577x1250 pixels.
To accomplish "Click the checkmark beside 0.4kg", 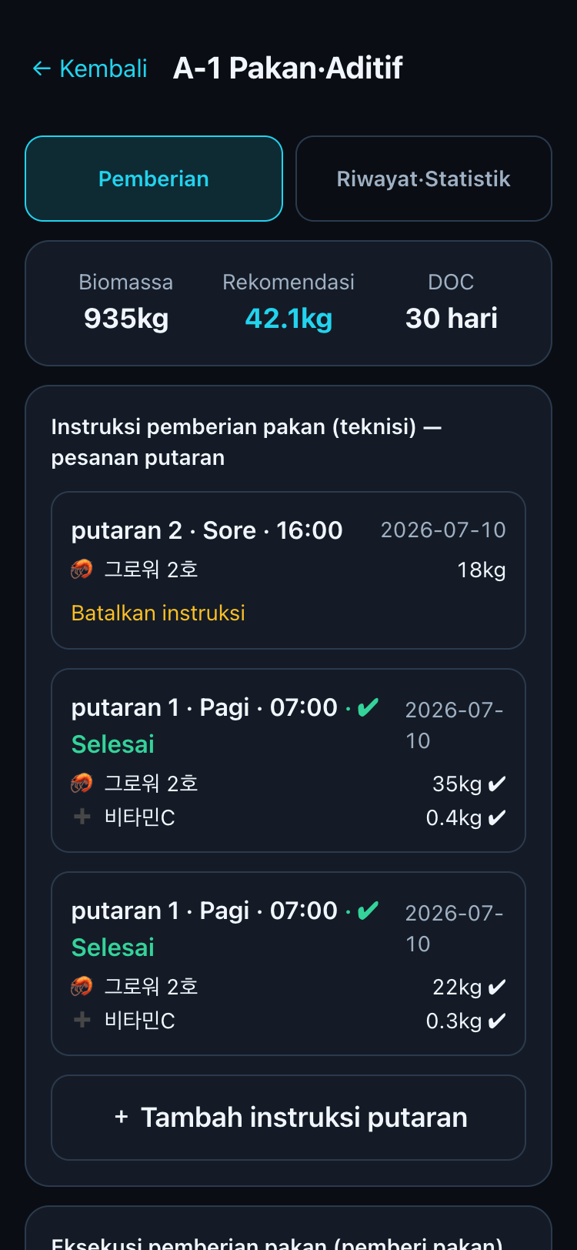I will click(497, 817).
